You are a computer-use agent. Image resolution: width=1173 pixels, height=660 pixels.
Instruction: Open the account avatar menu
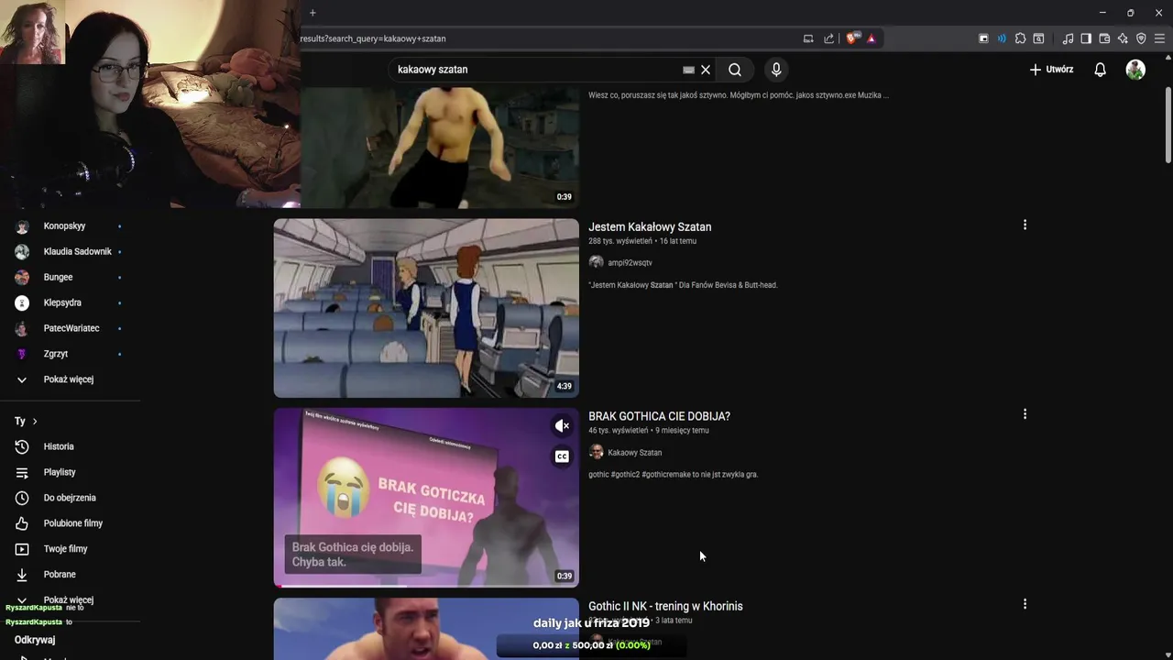click(x=1135, y=70)
